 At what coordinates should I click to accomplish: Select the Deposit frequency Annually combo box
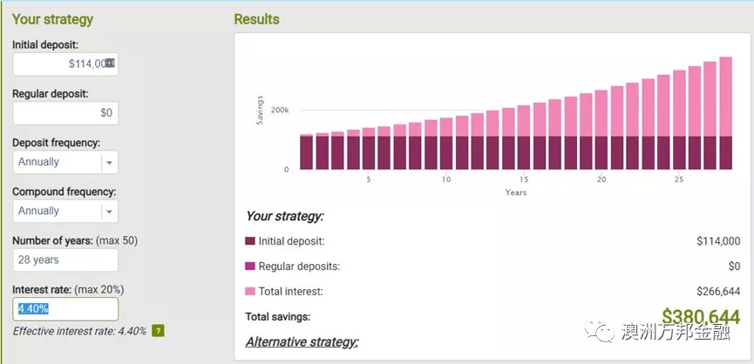65,162
